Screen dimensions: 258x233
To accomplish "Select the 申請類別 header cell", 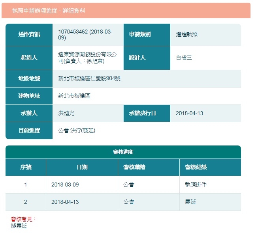I will pyautogui.click(x=147, y=35).
